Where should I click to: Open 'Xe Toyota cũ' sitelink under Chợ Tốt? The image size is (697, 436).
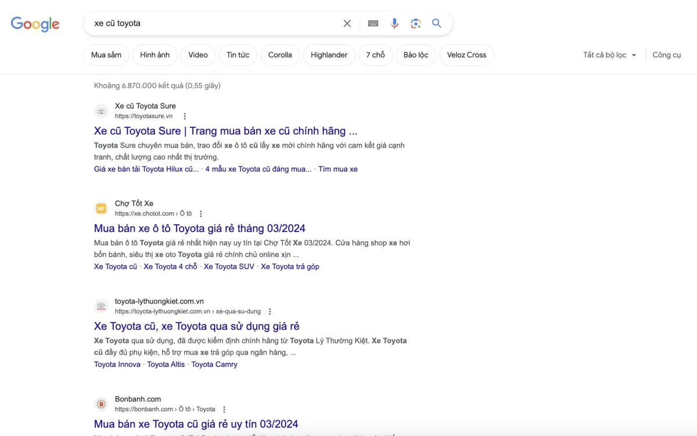[x=116, y=267]
